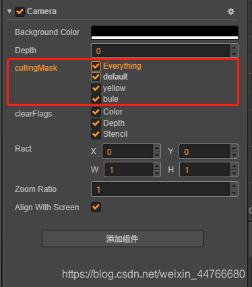Increase the Depth value with up arrow
The height and width of the screenshot is (287, 252).
(234, 47)
